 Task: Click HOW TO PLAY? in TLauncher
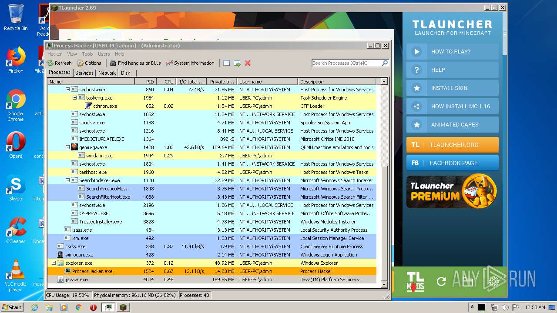coord(453,51)
